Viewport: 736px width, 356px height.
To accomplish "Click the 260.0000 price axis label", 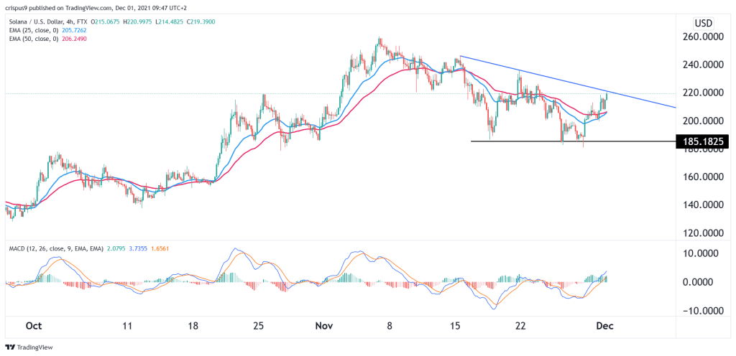I will click(x=701, y=37).
